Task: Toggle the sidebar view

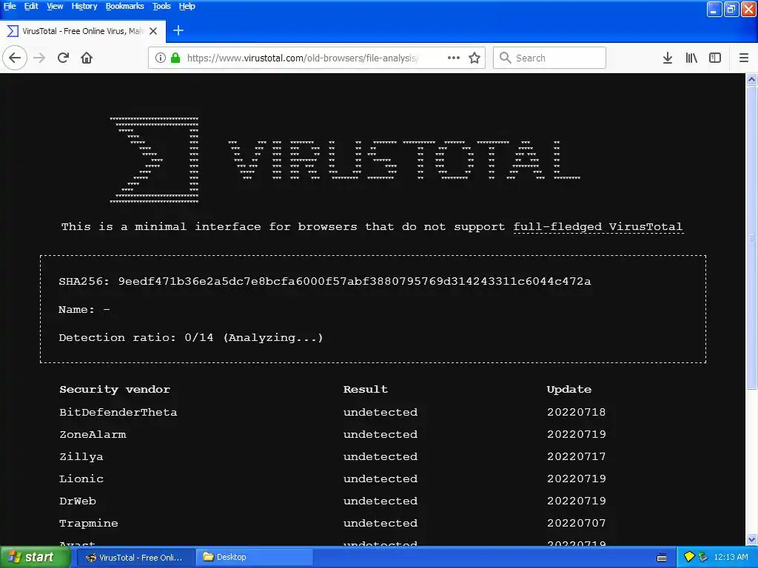Action: point(715,58)
